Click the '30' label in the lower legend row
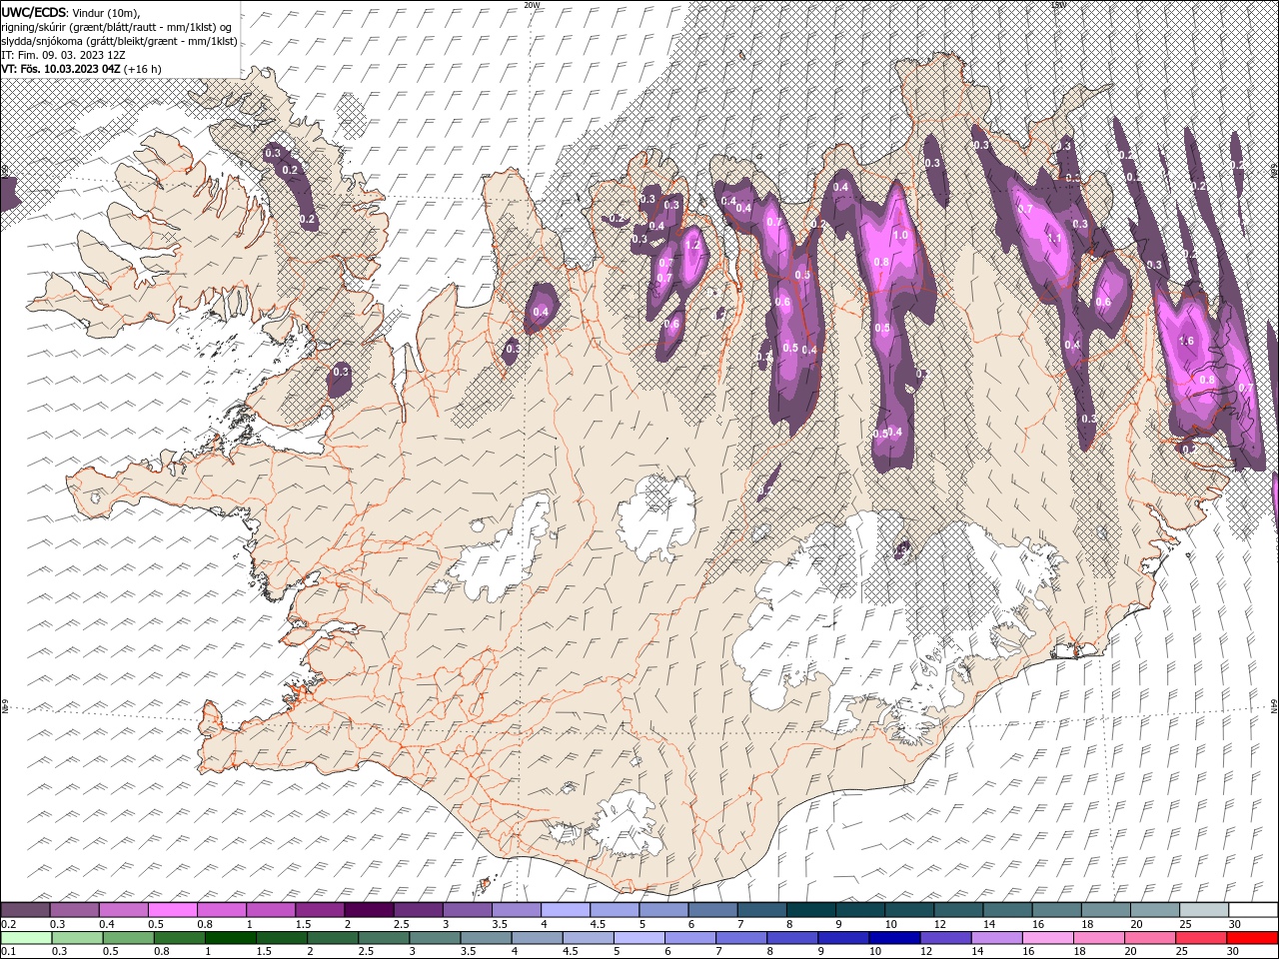Screen dimensions: 1279x959 tap(1232, 952)
